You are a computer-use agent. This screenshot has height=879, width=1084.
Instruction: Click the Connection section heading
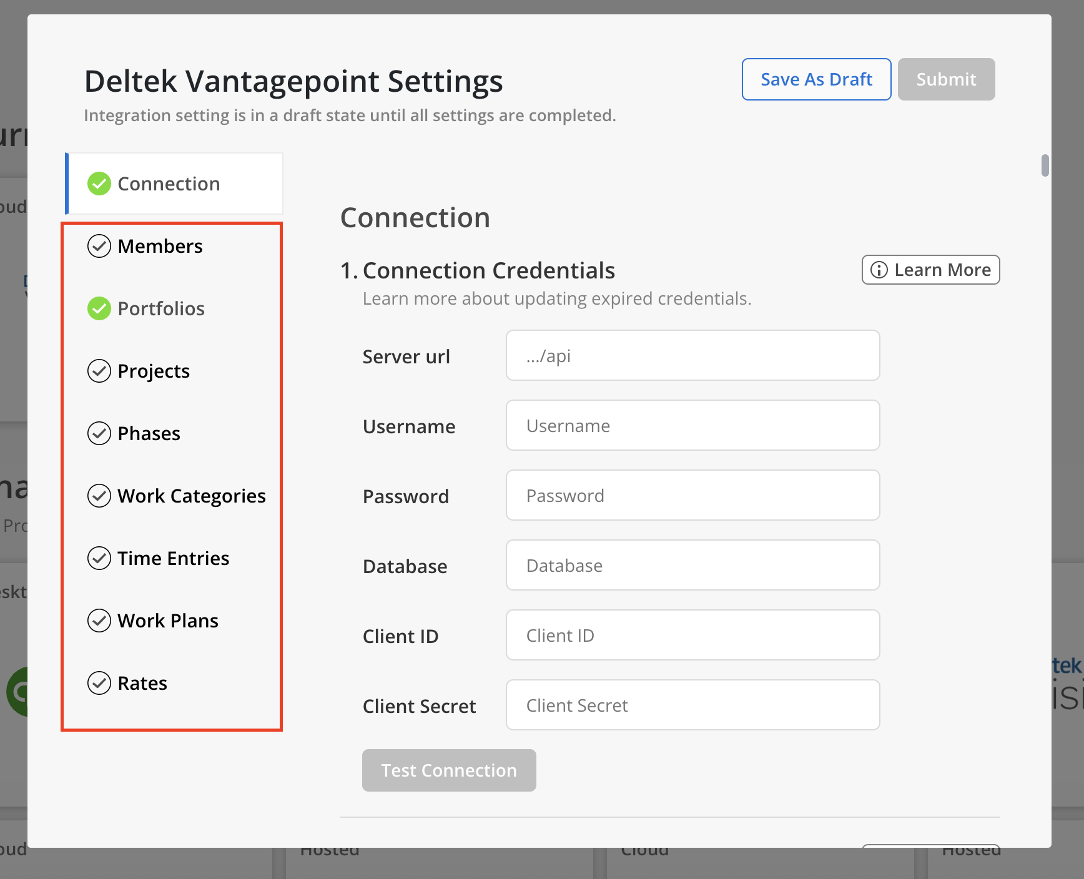[x=415, y=218]
